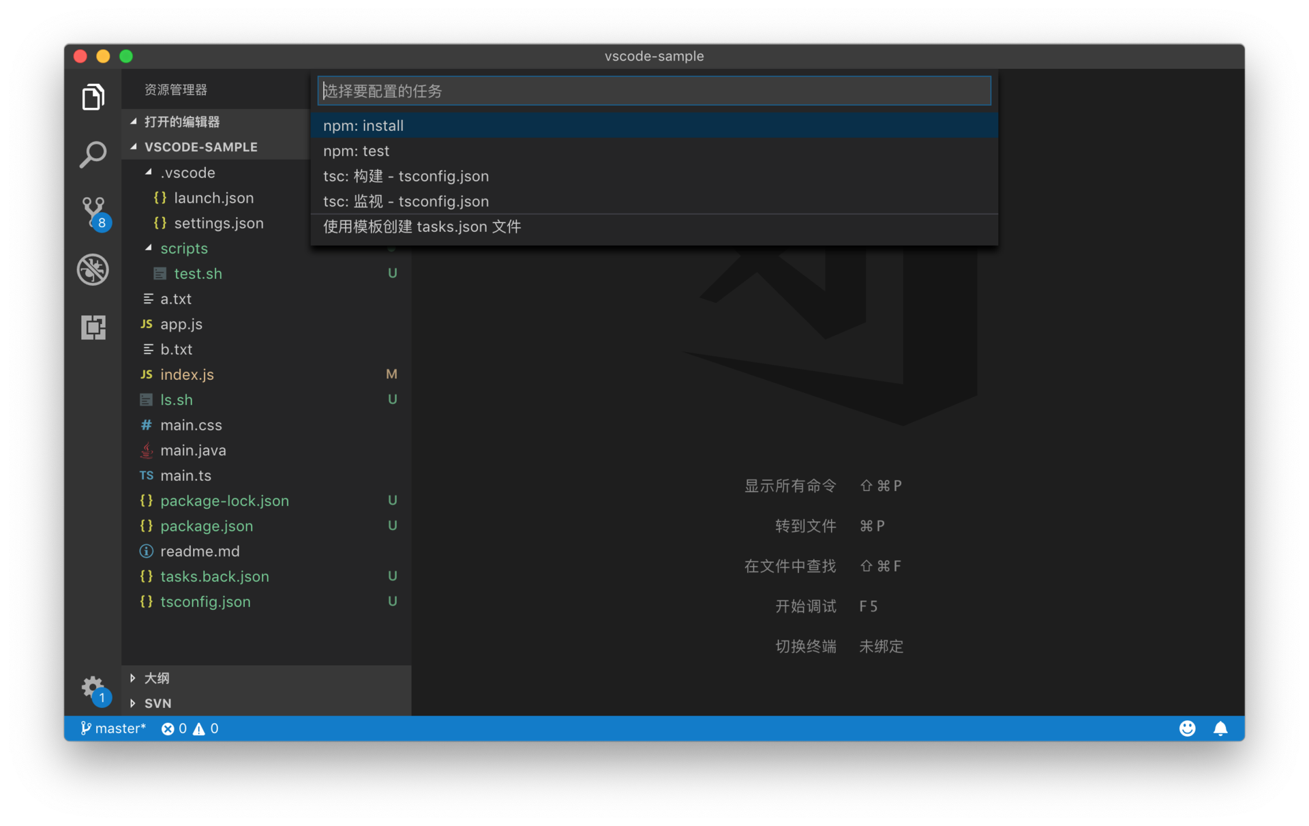This screenshot has width=1309, height=826.
Task: Open the Search view icon
Action: (93, 155)
